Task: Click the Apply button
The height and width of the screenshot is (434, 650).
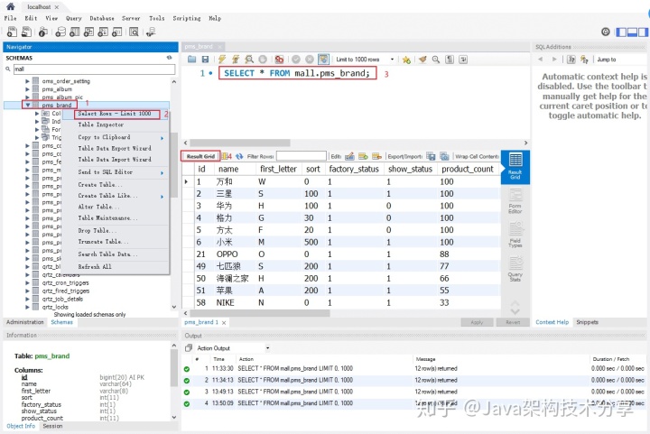Action: pyautogui.click(x=477, y=322)
